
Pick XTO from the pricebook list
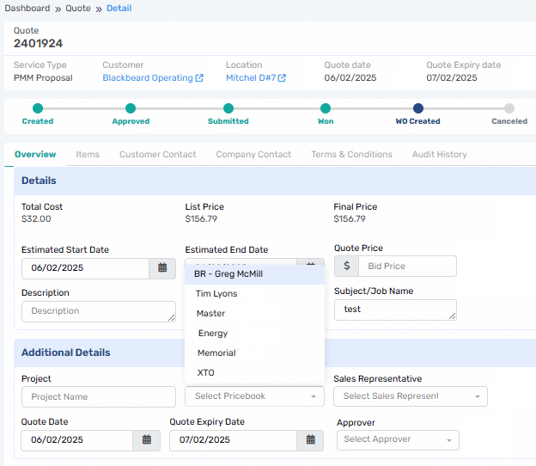[x=254, y=373]
